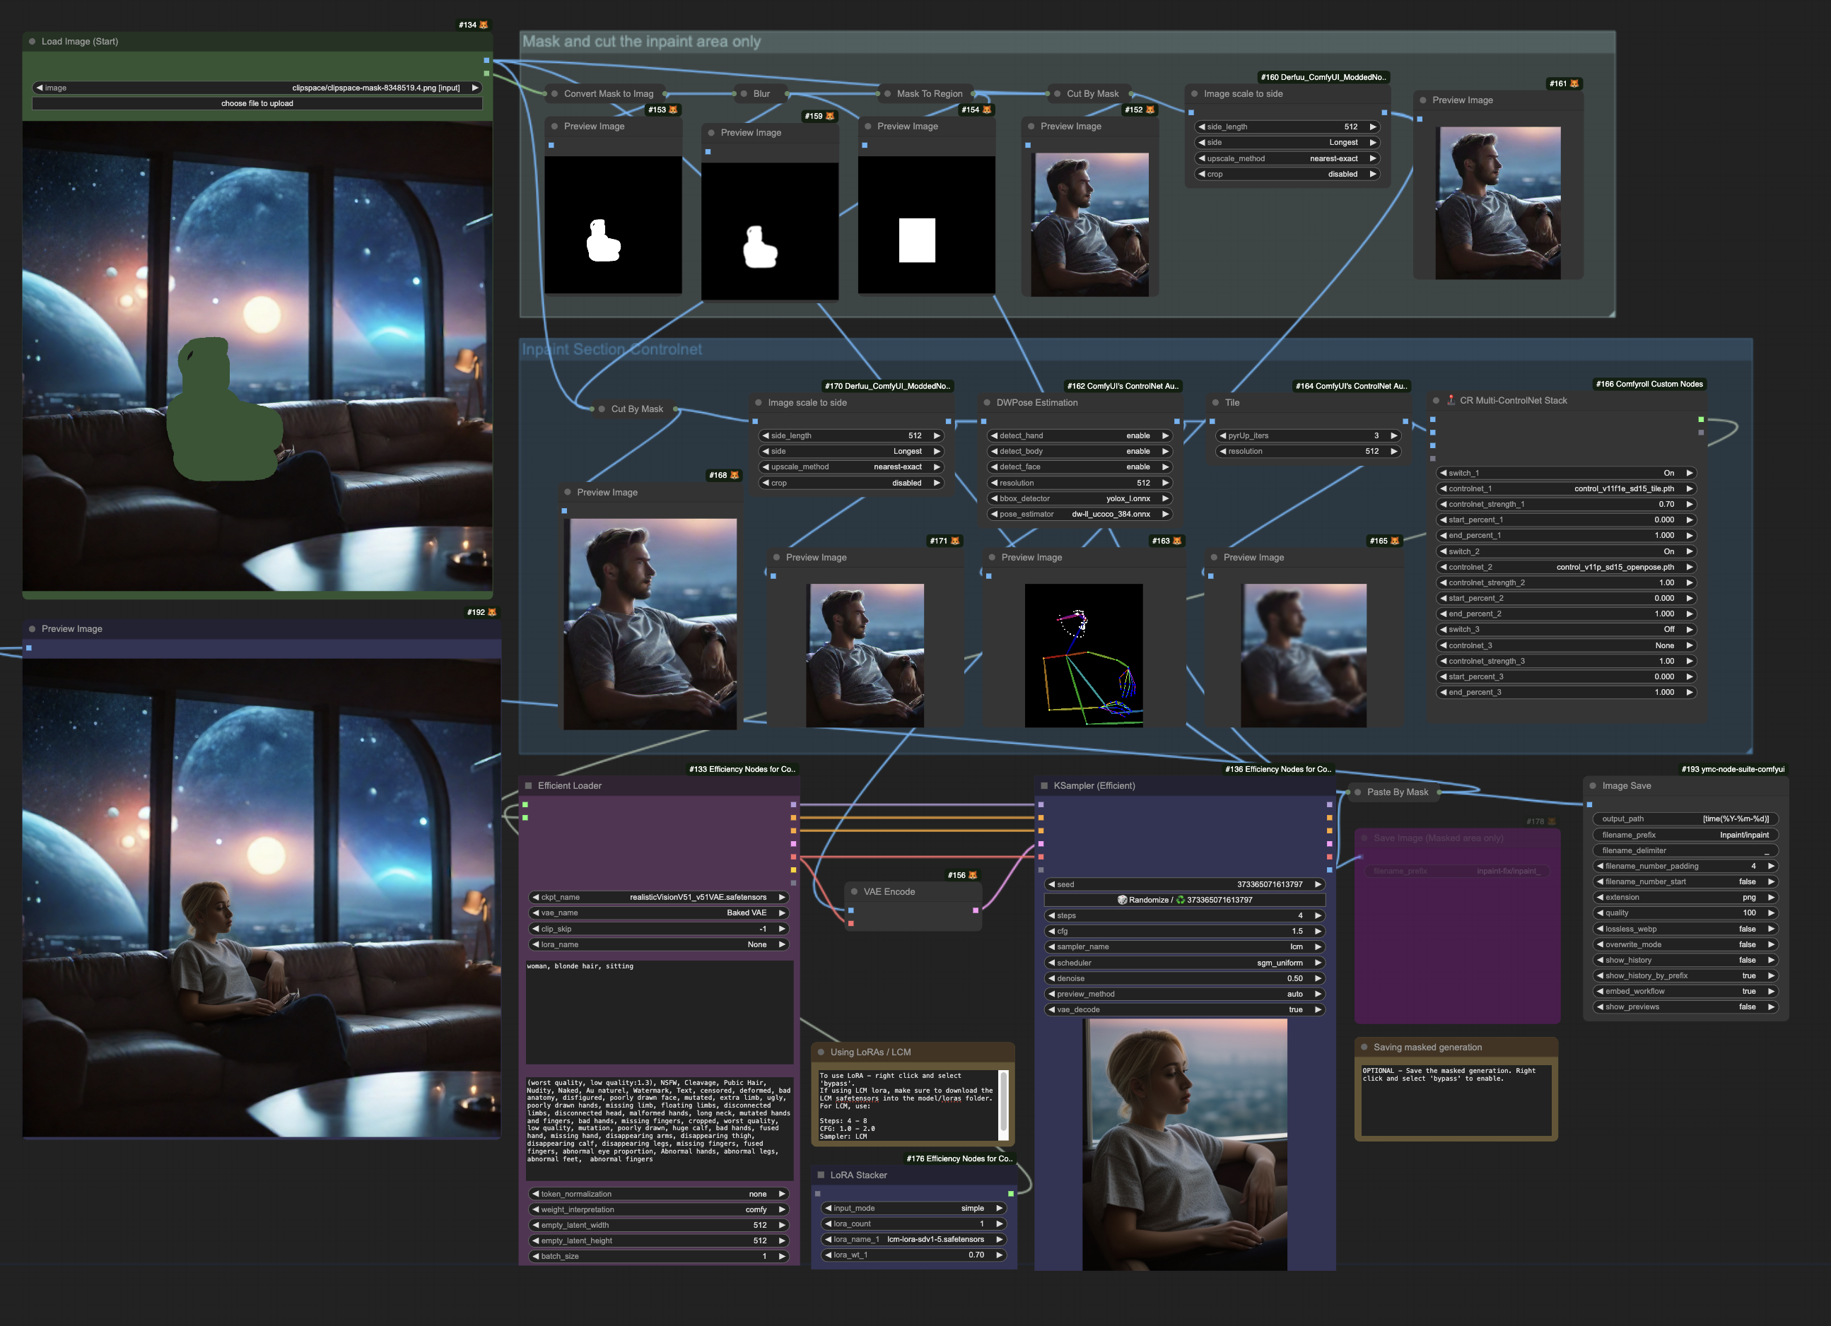1831x1326 pixels.
Task: Click the joystick icon on CR Multi-ControlNet Stack
Action: pos(1451,400)
